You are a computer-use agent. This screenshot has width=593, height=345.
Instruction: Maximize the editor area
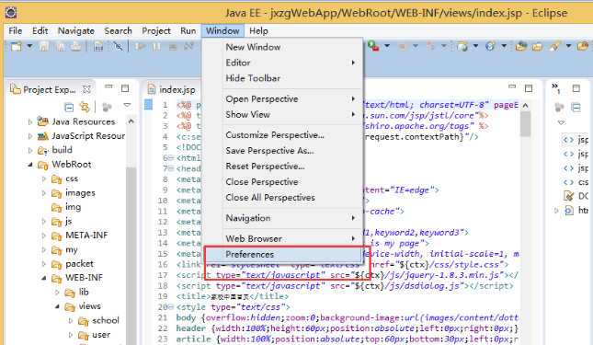point(529,88)
